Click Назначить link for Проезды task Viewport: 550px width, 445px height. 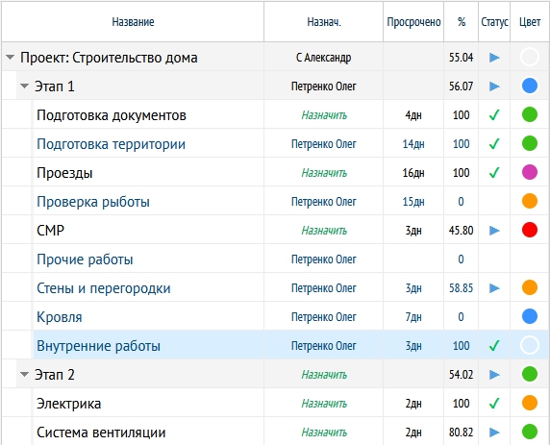tap(324, 173)
